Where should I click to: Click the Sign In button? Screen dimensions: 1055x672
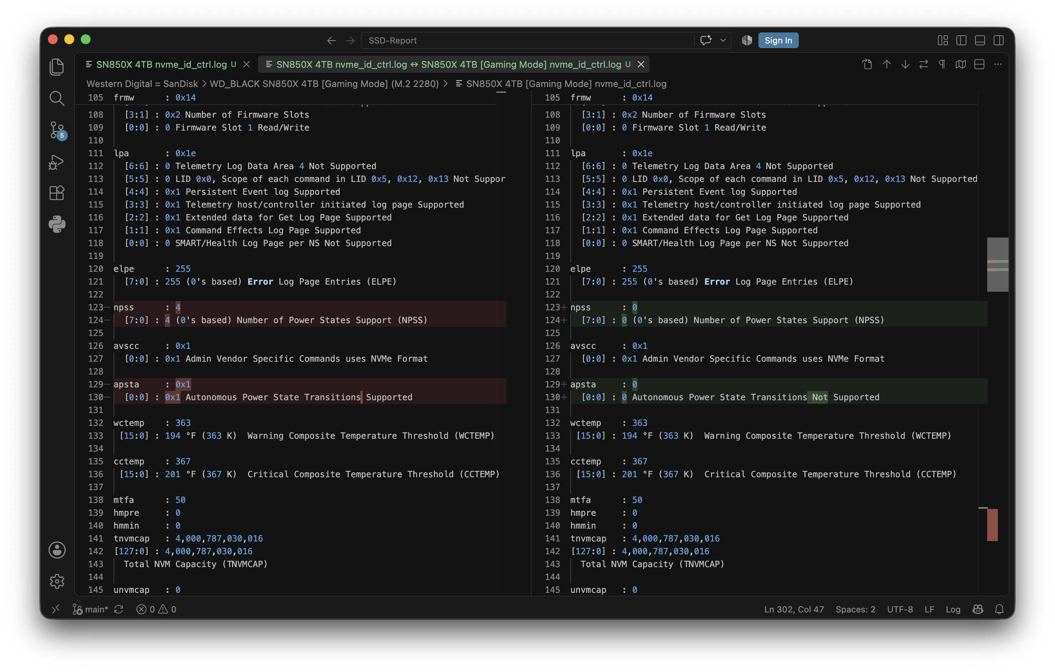(778, 40)
